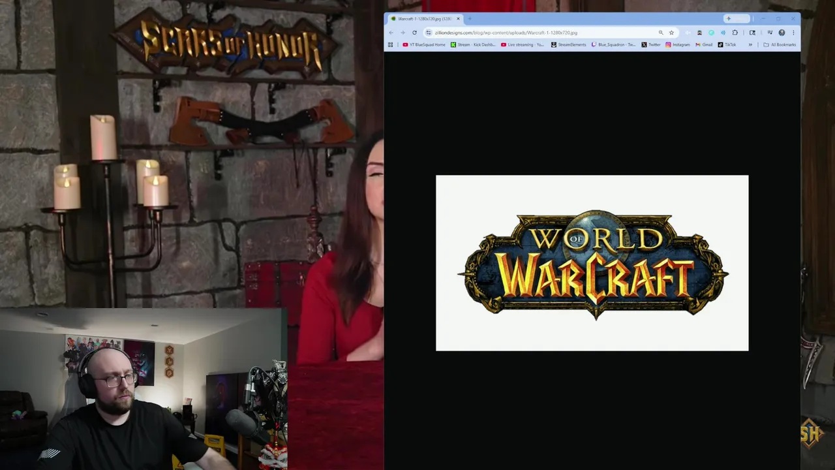Open a new tab with plus button
The width and height of the screenshot is (835, 470).
pyautogui.click(x=469, y=19)
